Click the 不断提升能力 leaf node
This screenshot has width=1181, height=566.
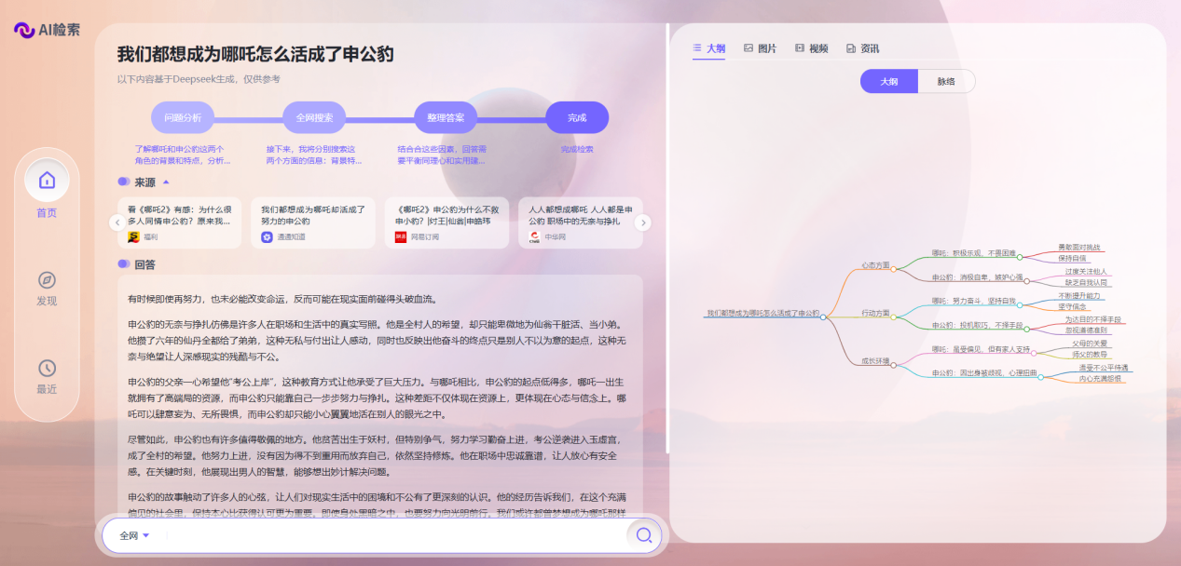point(1079,295)
